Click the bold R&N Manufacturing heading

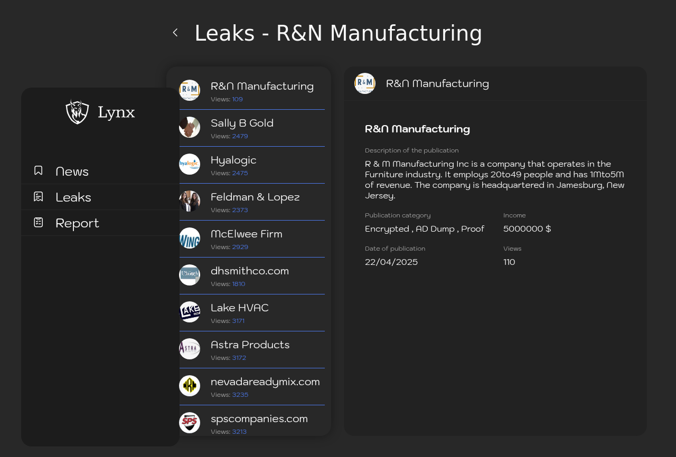coord(418,129)
